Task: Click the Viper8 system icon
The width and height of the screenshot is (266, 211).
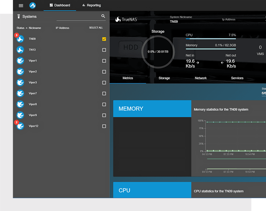Action: [x=20, y=104]
